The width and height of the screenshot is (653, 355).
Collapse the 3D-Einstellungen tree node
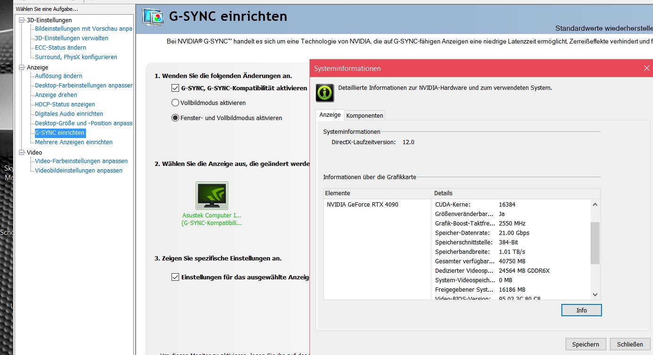coord(21,20)
